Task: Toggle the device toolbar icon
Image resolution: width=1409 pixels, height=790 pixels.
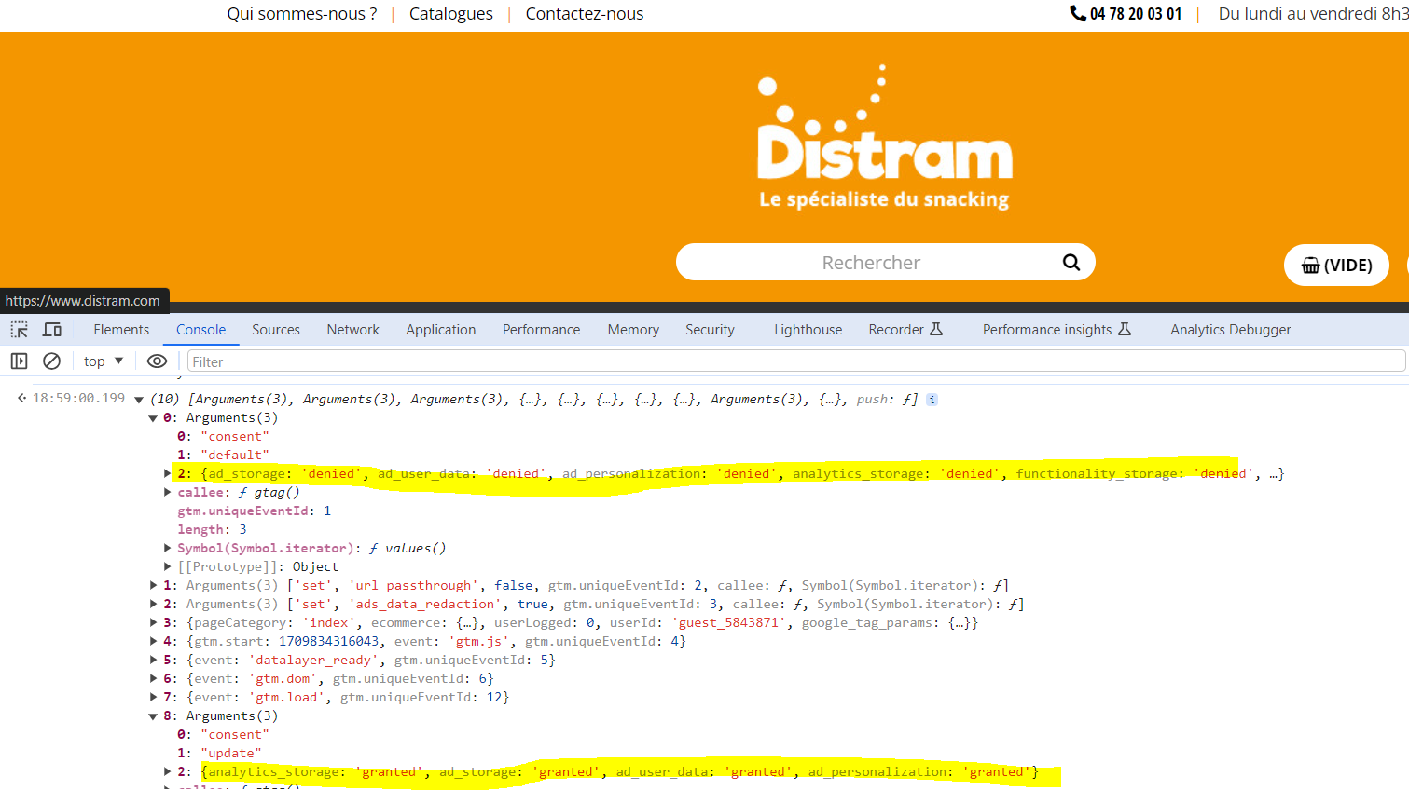Action: [x=52, y=330]
